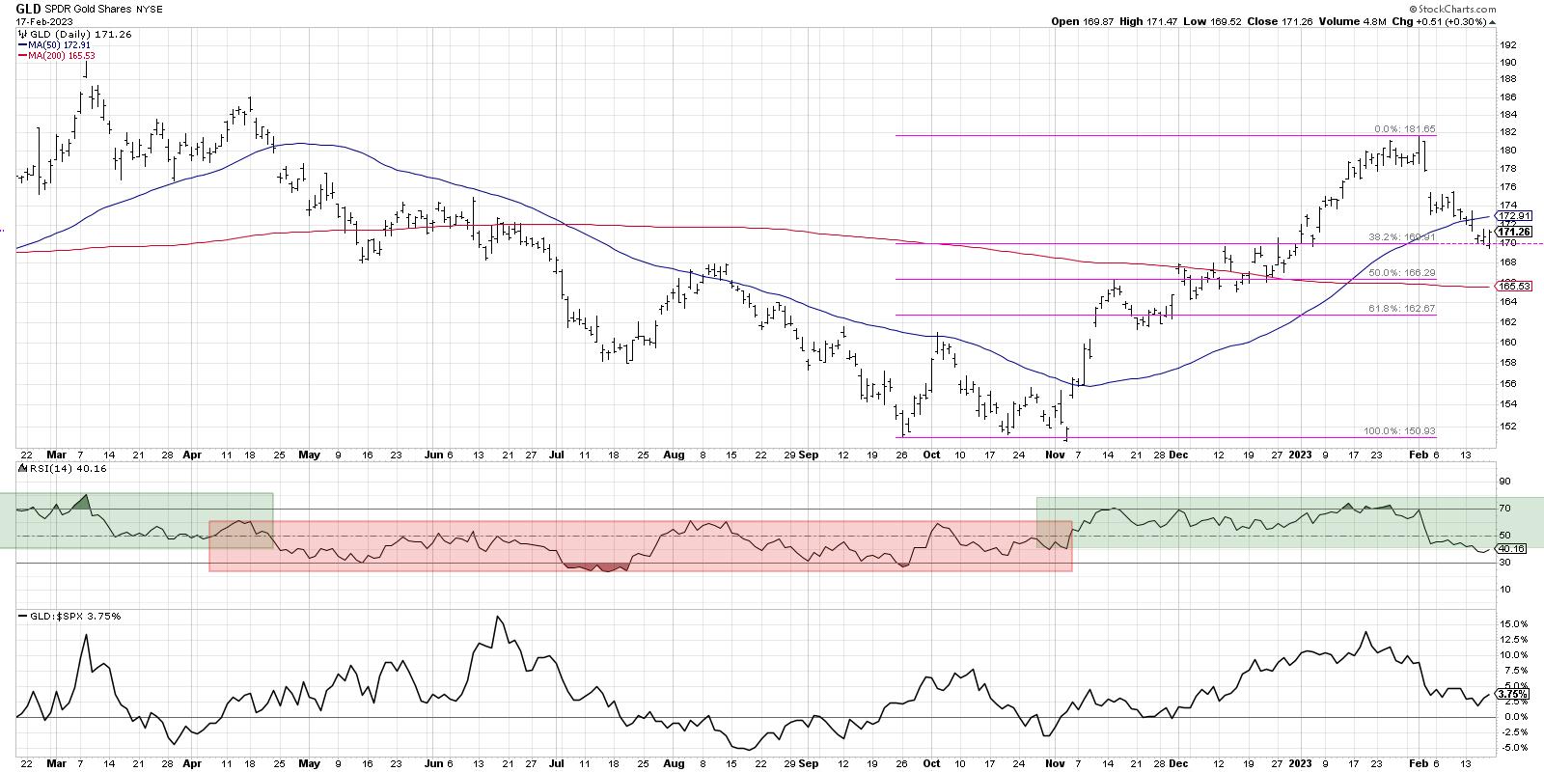Click the 171.26 current price tag
This screenshot has width=1544, height=772.
tap(1512, 232)
